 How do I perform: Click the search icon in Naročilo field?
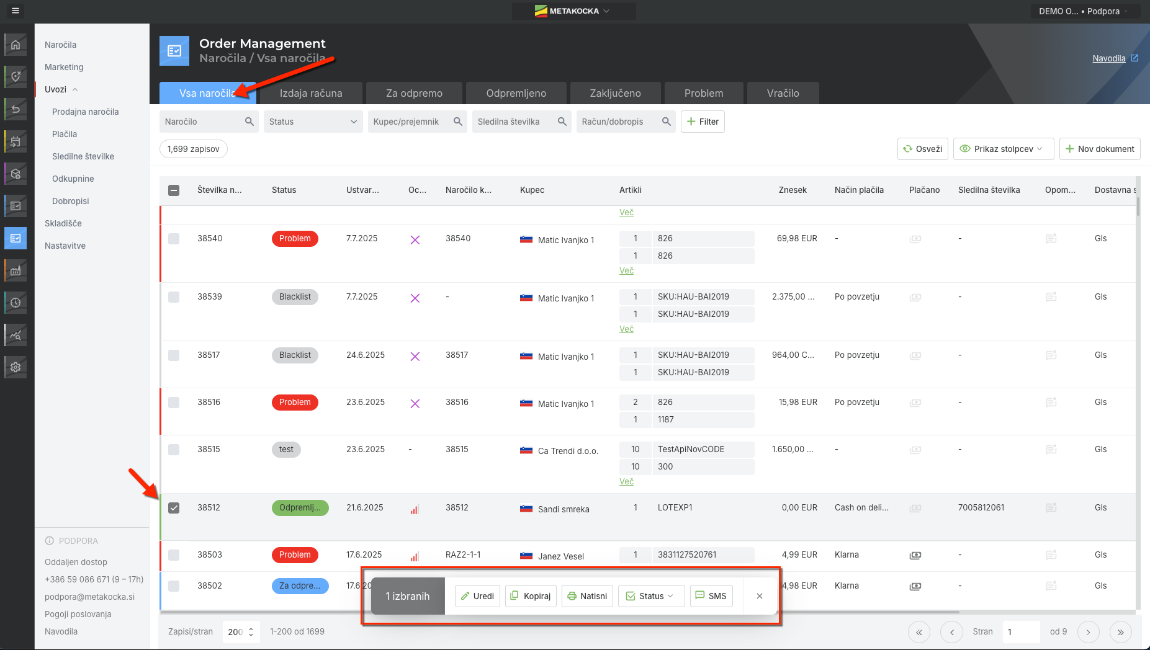(249, 122)
